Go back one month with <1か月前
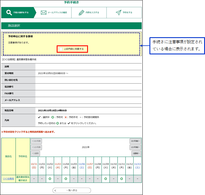Screen dimensions: 205x195 tap(36, 147)
